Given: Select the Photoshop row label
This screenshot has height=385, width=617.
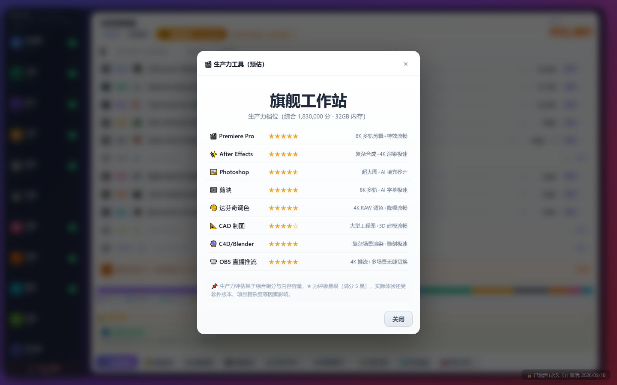Looking at the screenshot, I should 234,172.
